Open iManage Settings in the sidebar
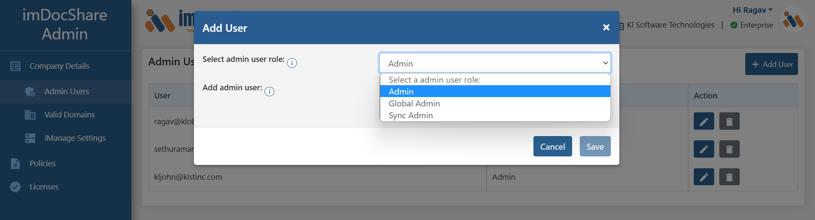815x220 pixels. pyautogui.click(x=75, y=138)
